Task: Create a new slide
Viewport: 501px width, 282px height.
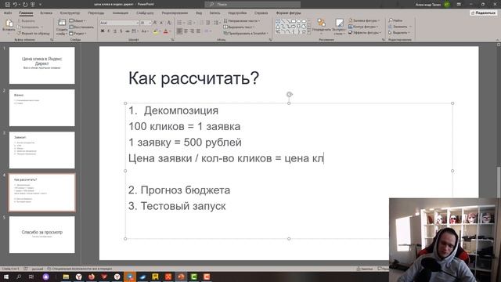Action: pyautogui.click(x=62, y=27)
